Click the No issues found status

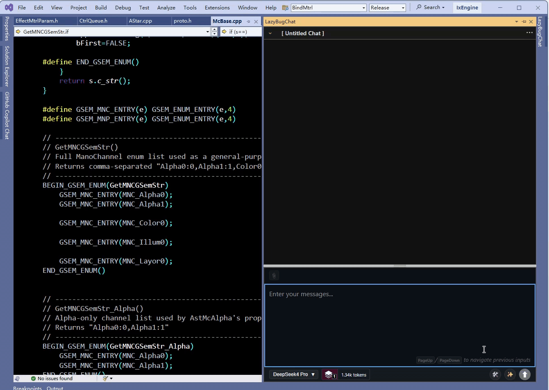[52, 379]
